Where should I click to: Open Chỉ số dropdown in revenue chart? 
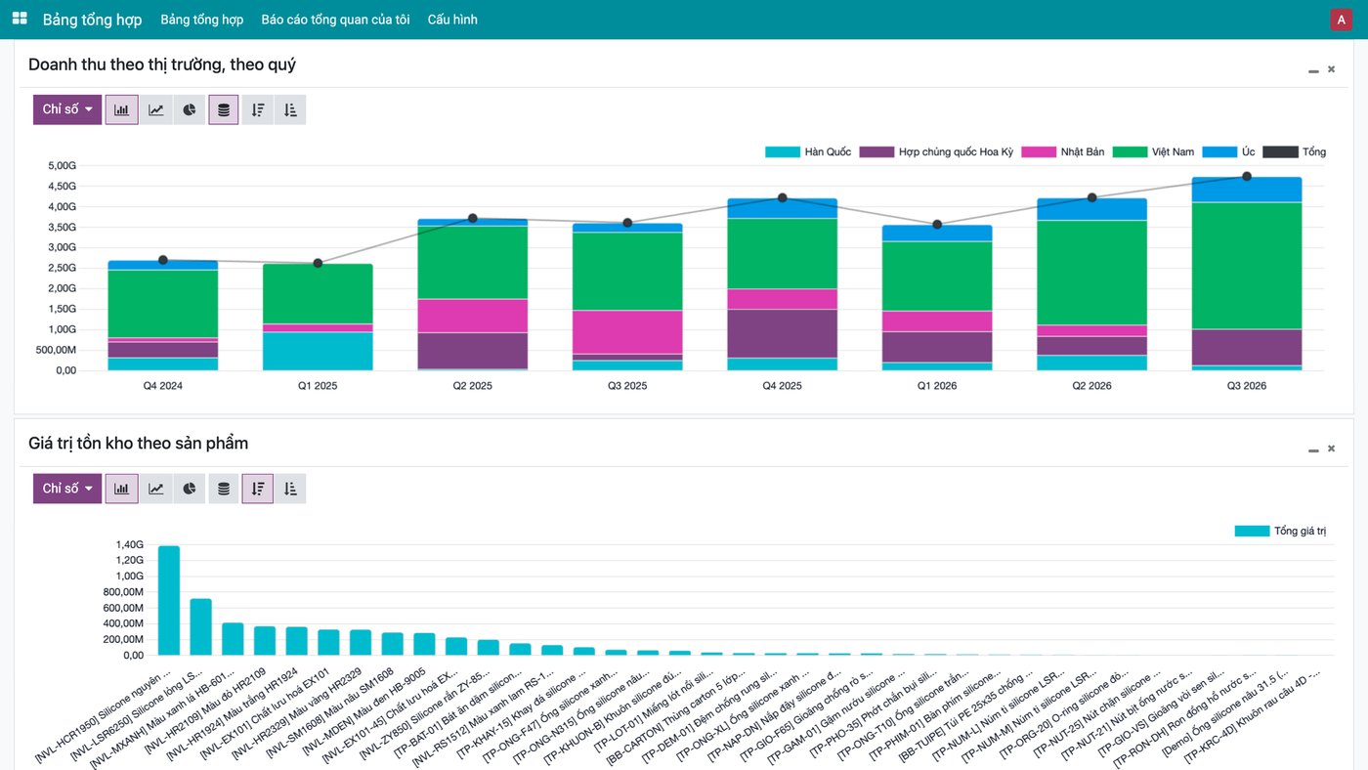tap(67, 109)
